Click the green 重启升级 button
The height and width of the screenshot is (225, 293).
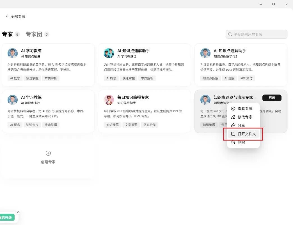[7, 217]
